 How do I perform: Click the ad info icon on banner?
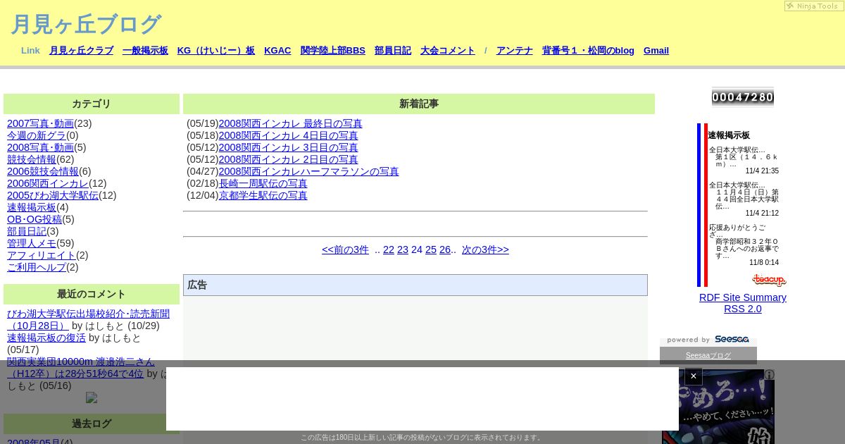coord(770,375)
